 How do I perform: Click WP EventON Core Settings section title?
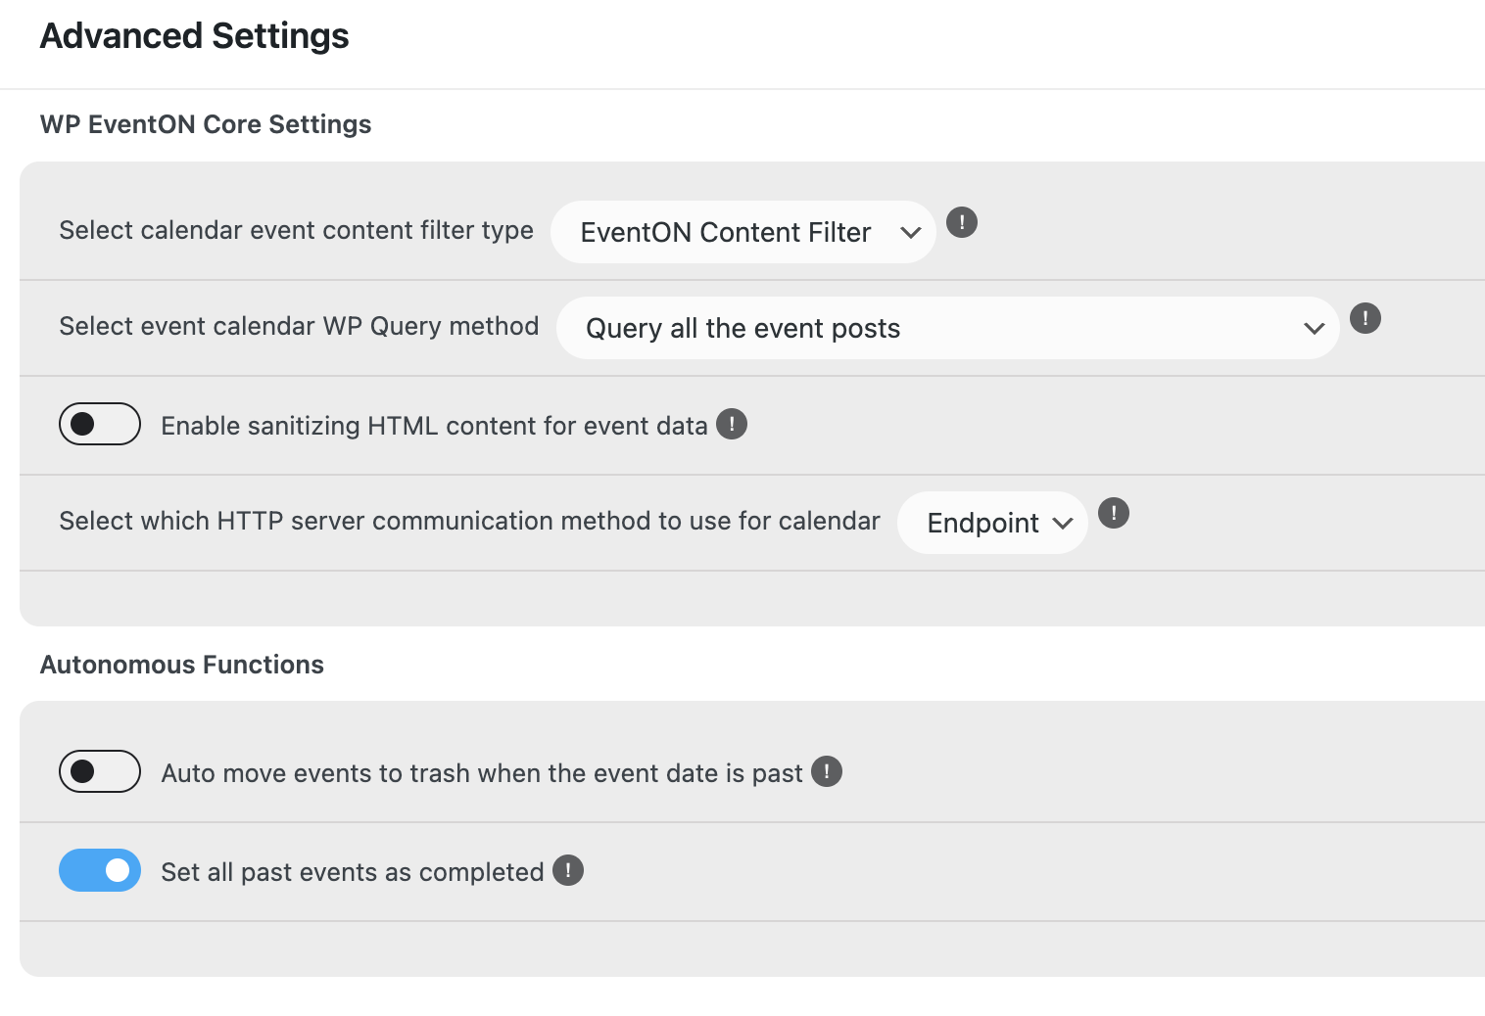tap(206, 124)
